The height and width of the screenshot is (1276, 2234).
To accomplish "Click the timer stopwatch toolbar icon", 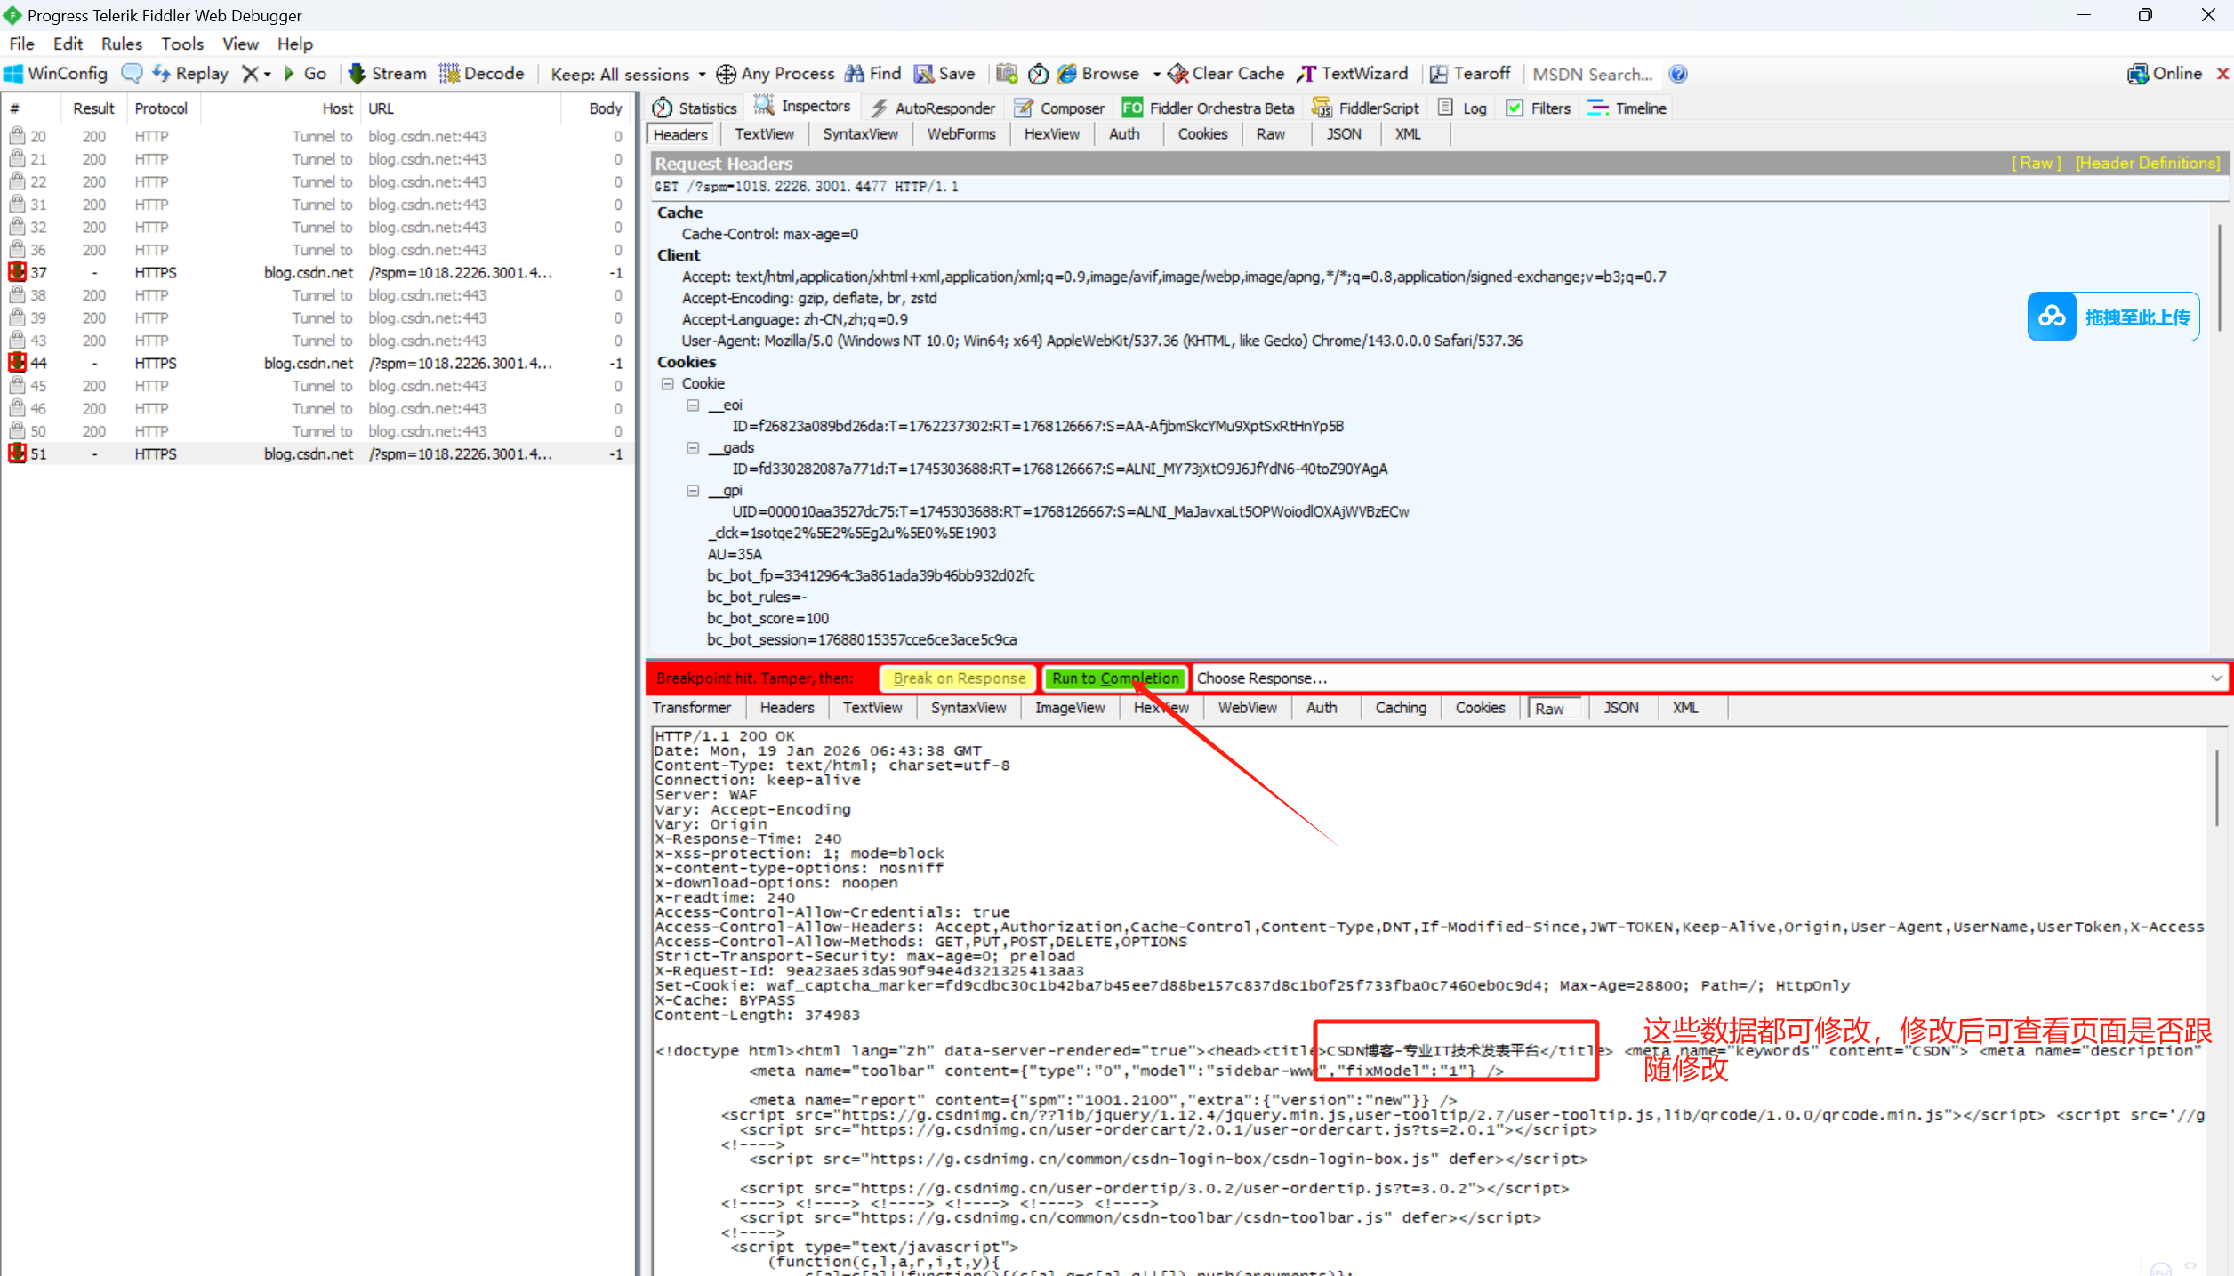I will (1038, 74).
